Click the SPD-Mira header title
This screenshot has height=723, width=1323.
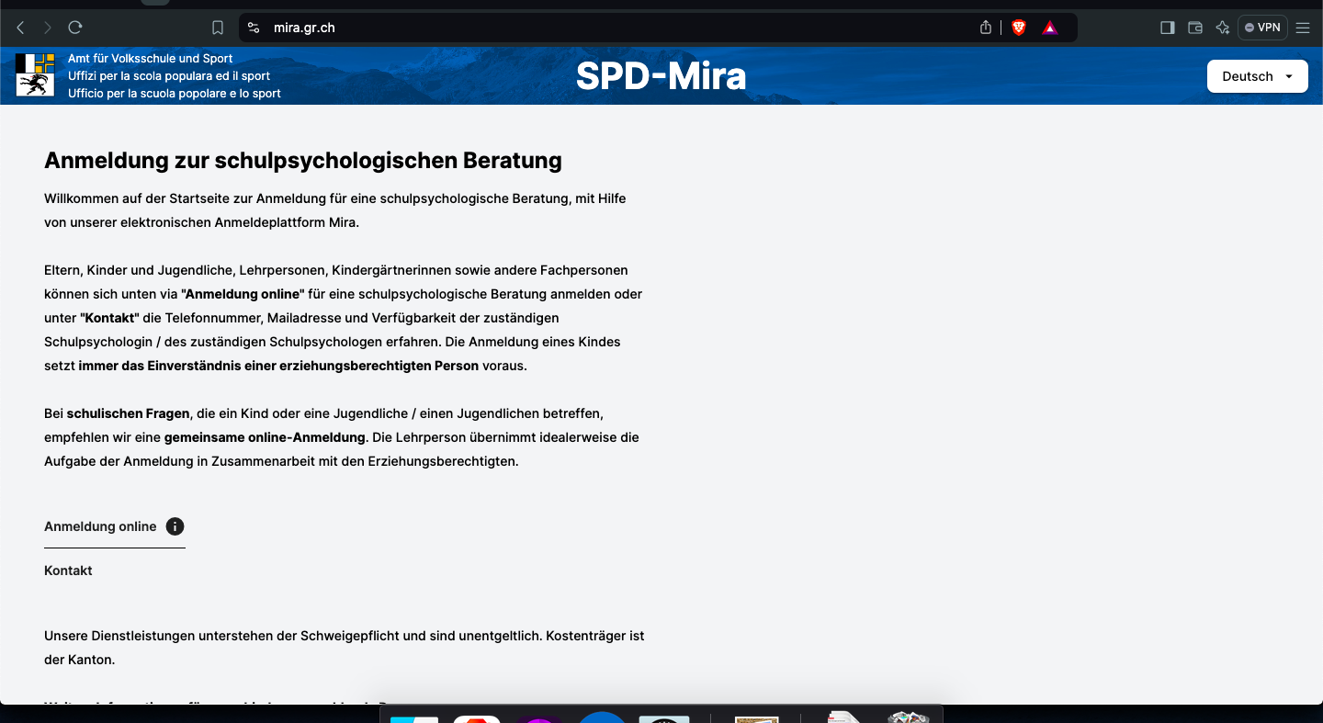661,76
